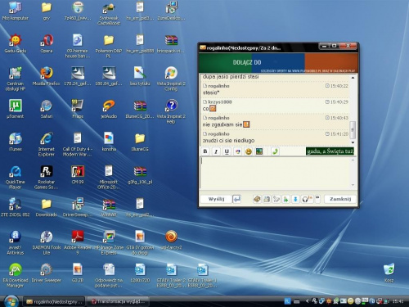Open the Opera desktop shortcut
Viewport: 409px width, 307px height.
click(x=47, y=43)
